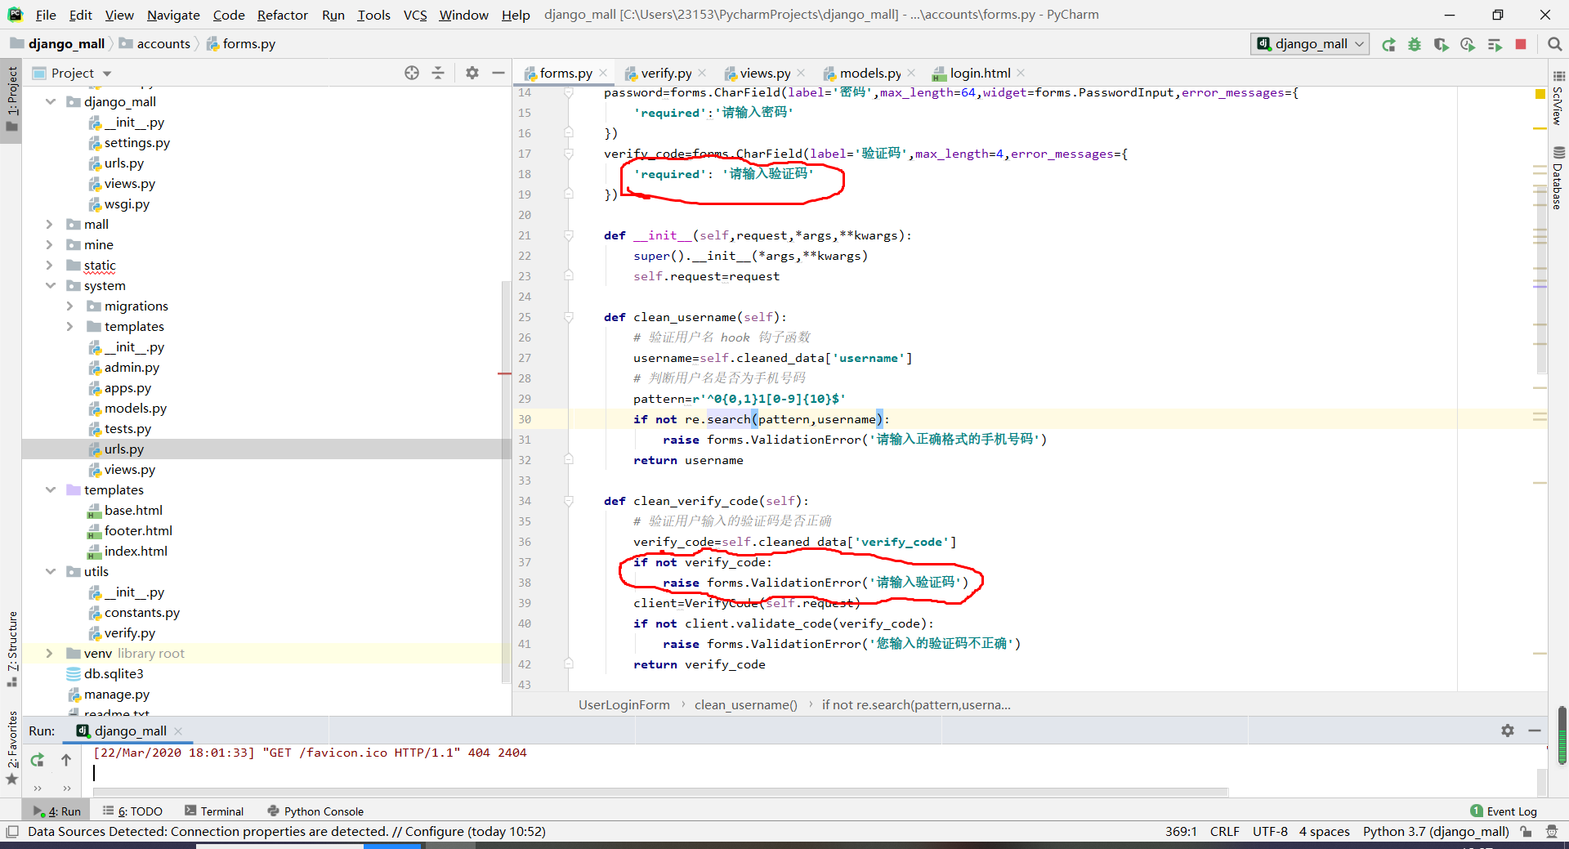
Task: Click the read-only lock icon in the status bar
Action: point(1526,832)
